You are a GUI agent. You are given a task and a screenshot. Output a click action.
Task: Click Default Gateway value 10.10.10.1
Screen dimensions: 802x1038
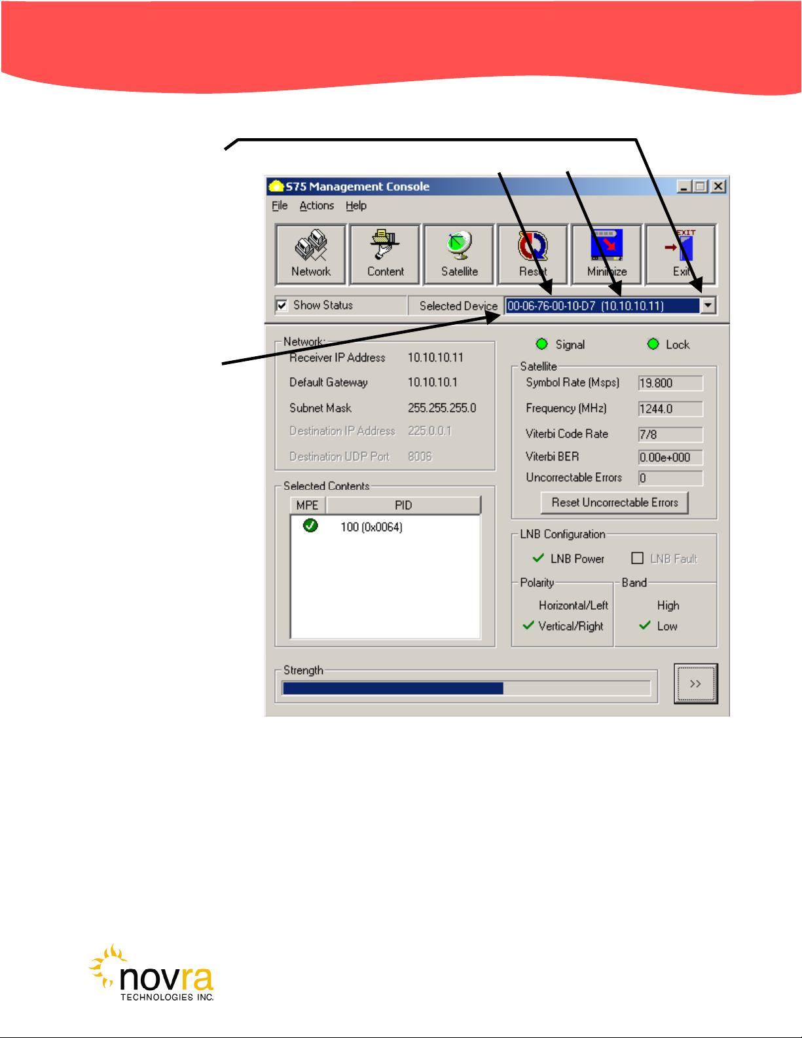click(432, 382)
